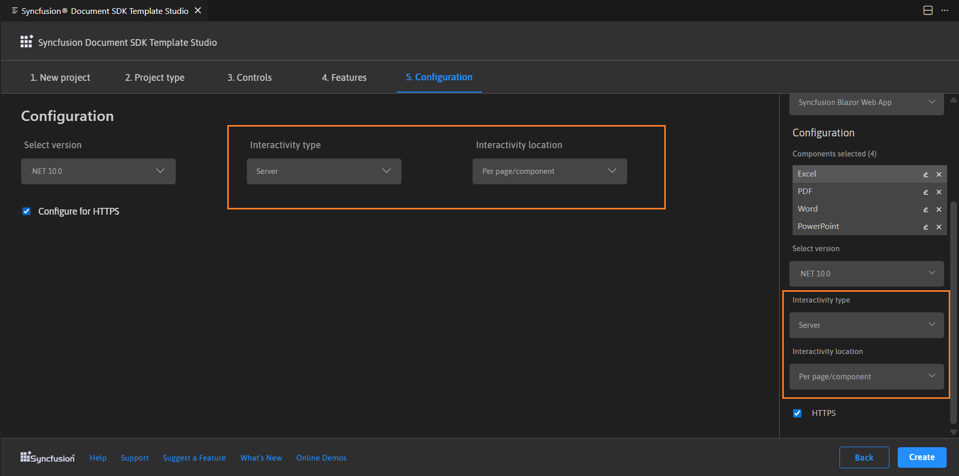Click the Syncfusion logo in the footer
The width and height of the screenshot is (959, 476).
point(47,457)
